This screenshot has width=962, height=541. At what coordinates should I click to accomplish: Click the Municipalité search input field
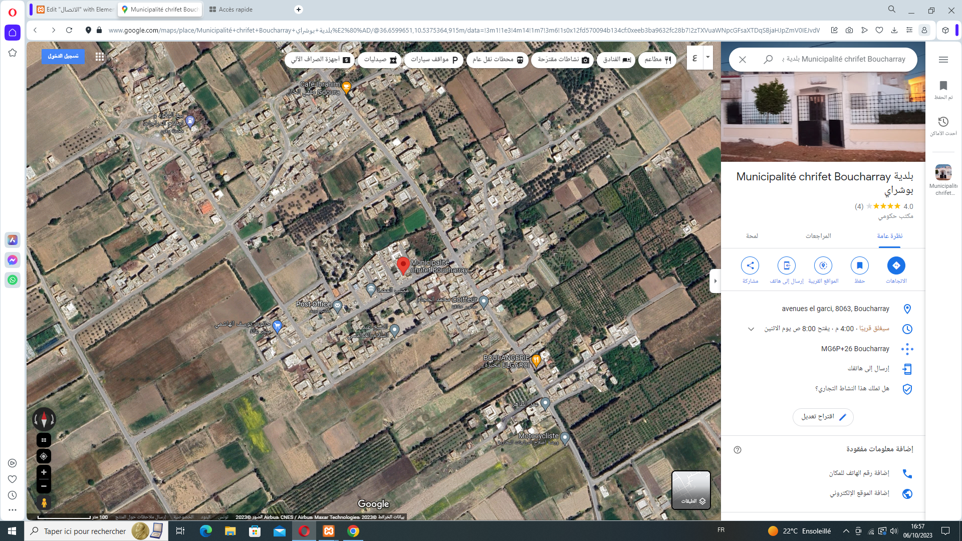pos(847,59)
